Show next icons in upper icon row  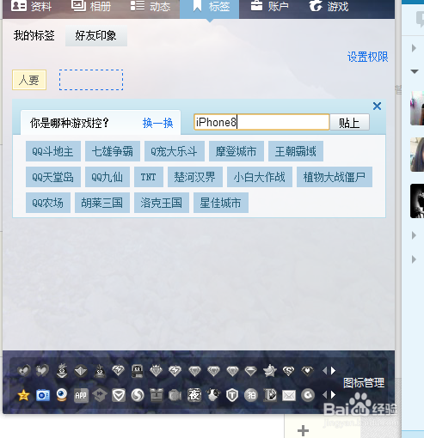[x=334, y=371]
